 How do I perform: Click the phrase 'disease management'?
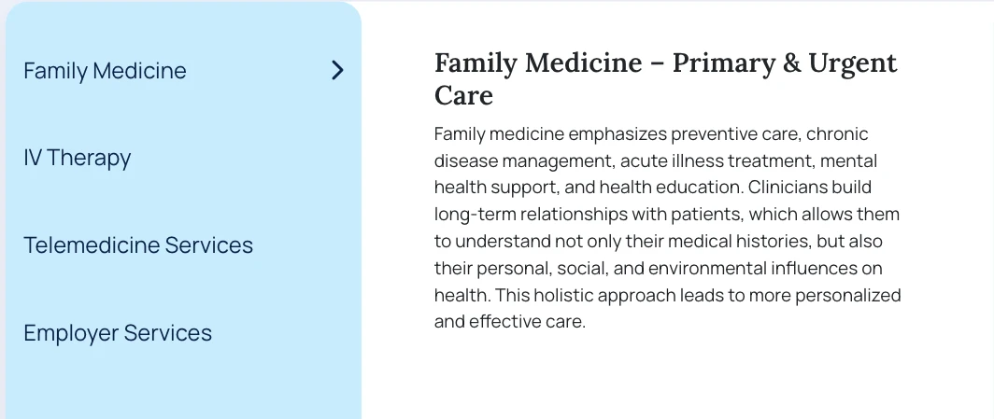pyautogui.click(x=523, y=161)
